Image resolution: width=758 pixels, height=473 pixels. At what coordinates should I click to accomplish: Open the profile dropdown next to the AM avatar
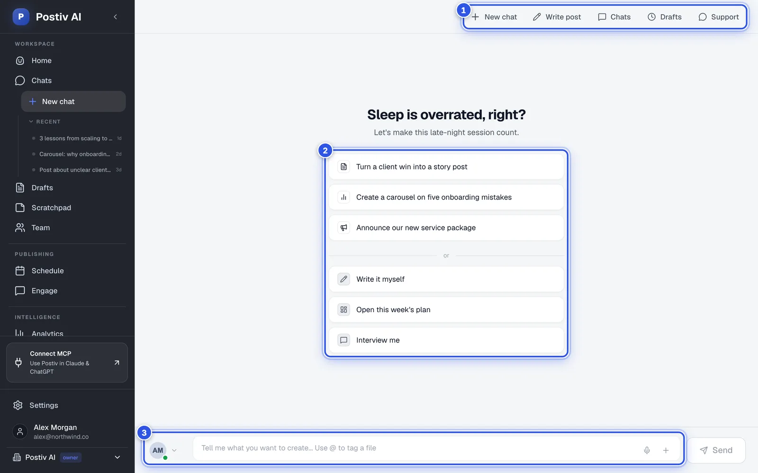click(174, 450)
